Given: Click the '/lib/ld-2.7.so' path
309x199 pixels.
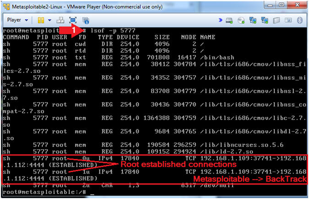Looking at the screenshot, I should coord(227,152).
